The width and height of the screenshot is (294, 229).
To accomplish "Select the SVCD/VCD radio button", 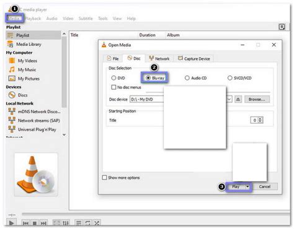I will (229, 78).
